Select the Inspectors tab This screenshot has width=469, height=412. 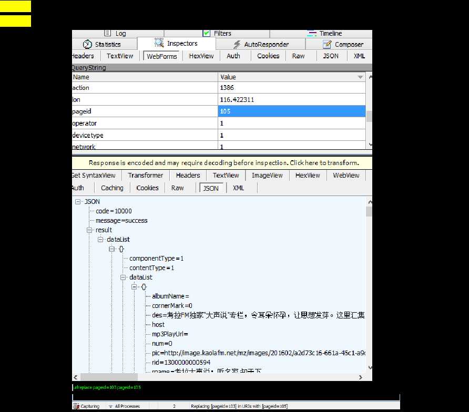tap(177, 44)
